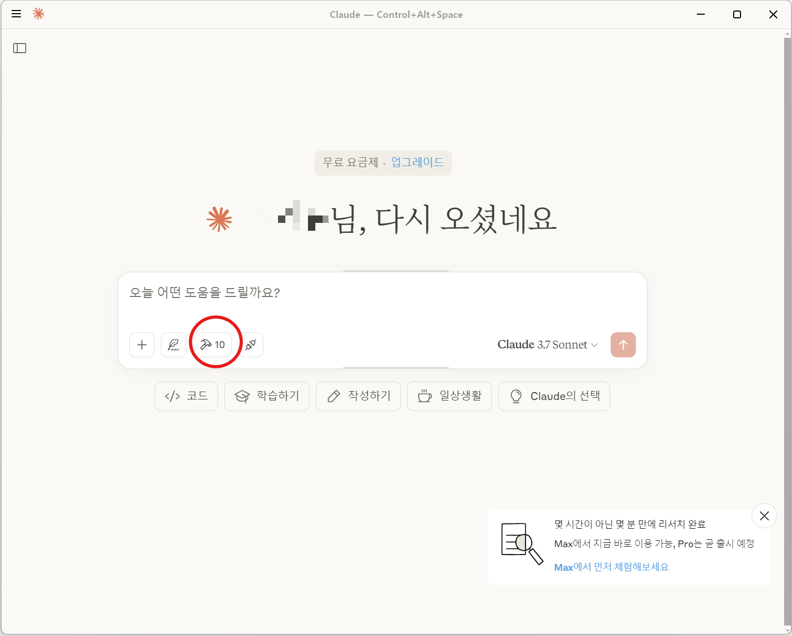Click the plus attachment button
792x636 pixels.
pos(142,345)
